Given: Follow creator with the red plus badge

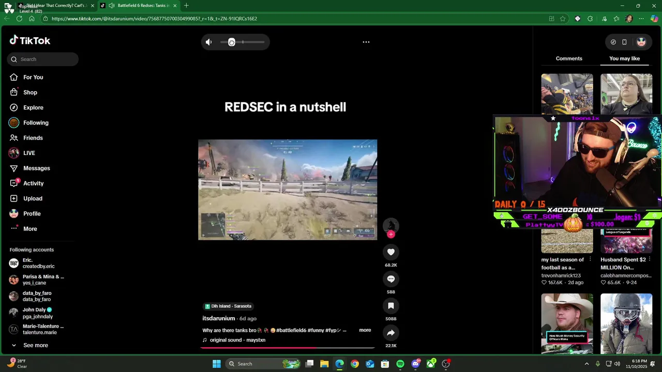Looking at the screenshot, I should (x=391, y=234).
